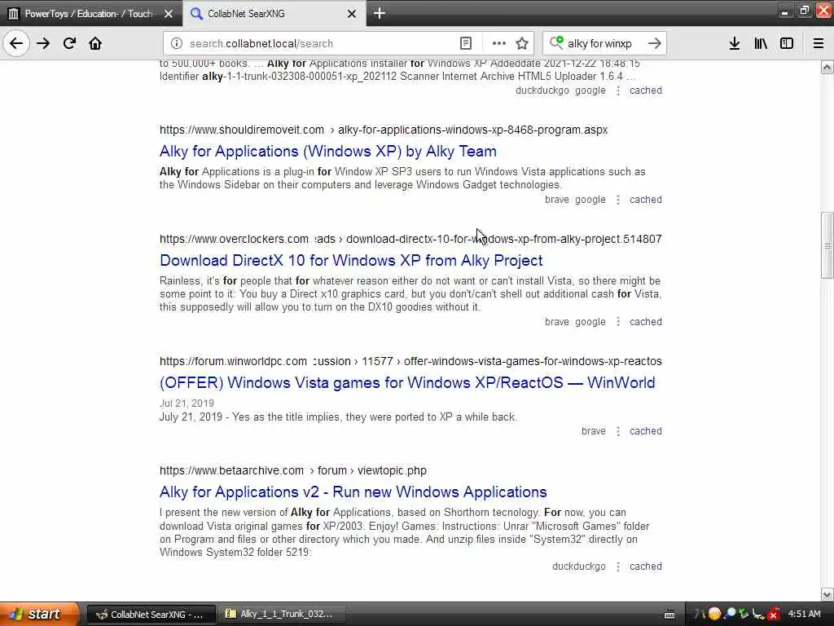
Task: Open the on-screen keyboard taskbar icon
Action: point(669,615)
